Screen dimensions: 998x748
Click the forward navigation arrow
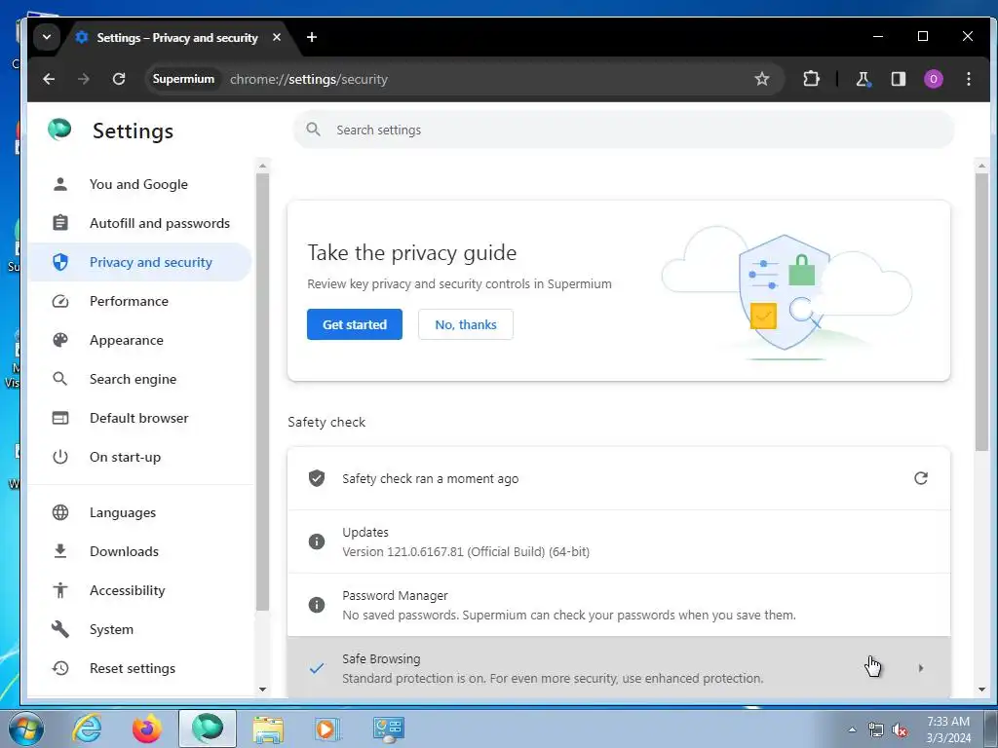(84, 79)
